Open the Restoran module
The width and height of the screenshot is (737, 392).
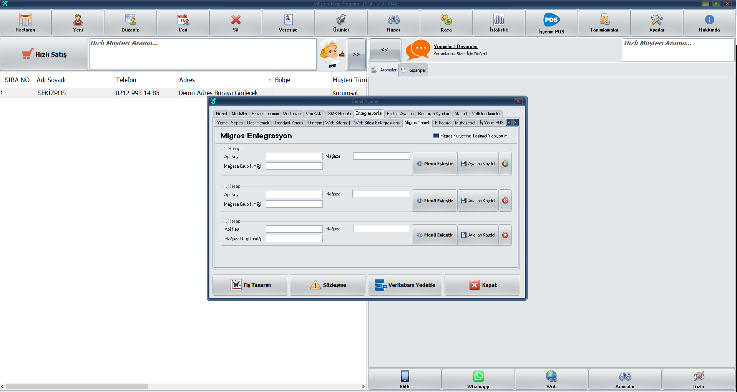pos(25,23)
